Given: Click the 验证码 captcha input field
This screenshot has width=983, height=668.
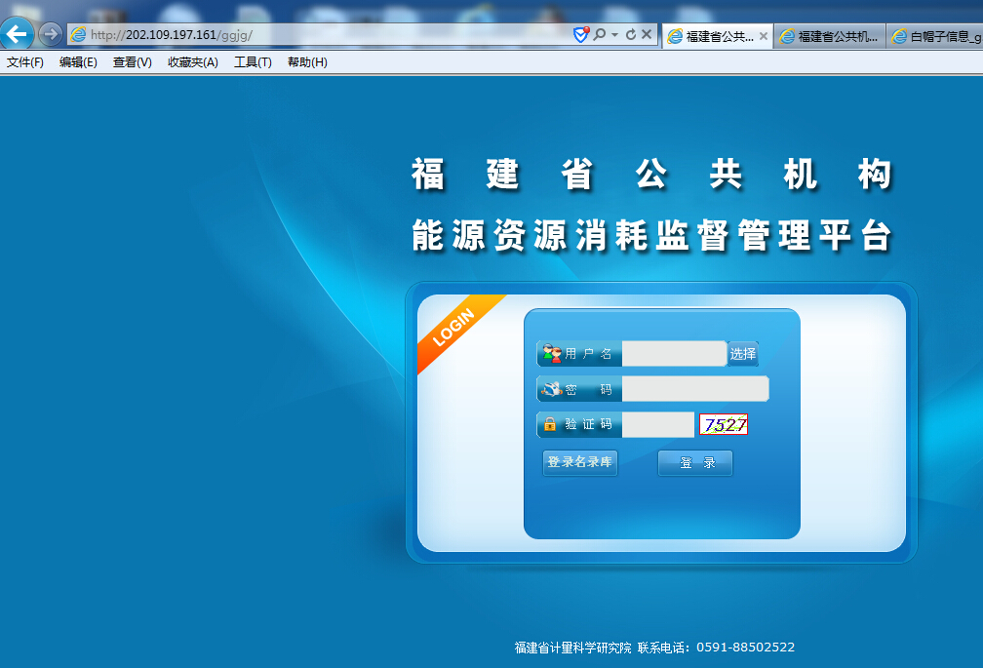Looking at the screenshot, I should 657,424.
